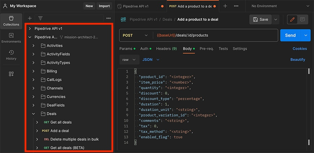
Task: Click the filter icon in collections search
Action: (x=40, y=18)
